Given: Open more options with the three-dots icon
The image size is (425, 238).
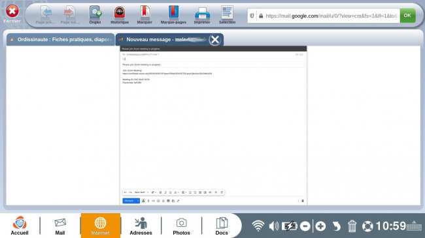Looking at the screenshot, I should tap(298, 201).
